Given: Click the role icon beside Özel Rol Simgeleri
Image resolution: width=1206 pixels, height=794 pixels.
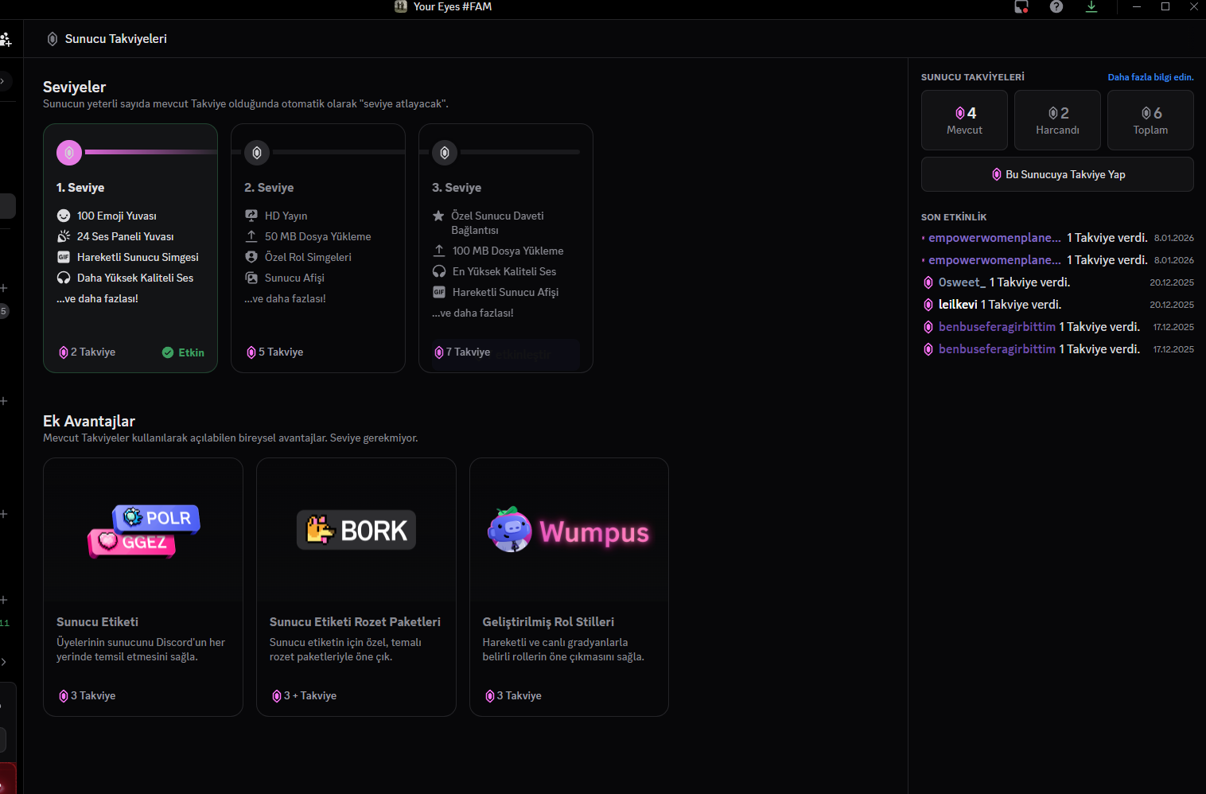Looking at the screenshot, I should click(251, 257).
